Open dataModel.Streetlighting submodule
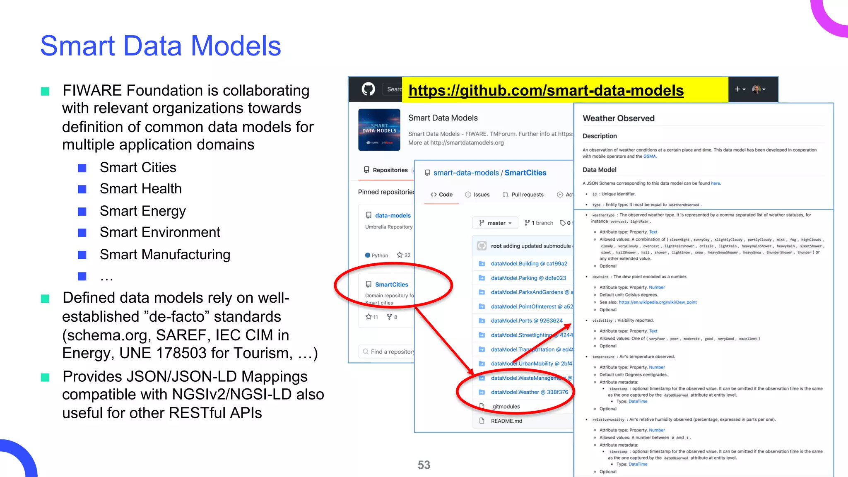Viewport: 848px width, 477px height. [532, 335]
